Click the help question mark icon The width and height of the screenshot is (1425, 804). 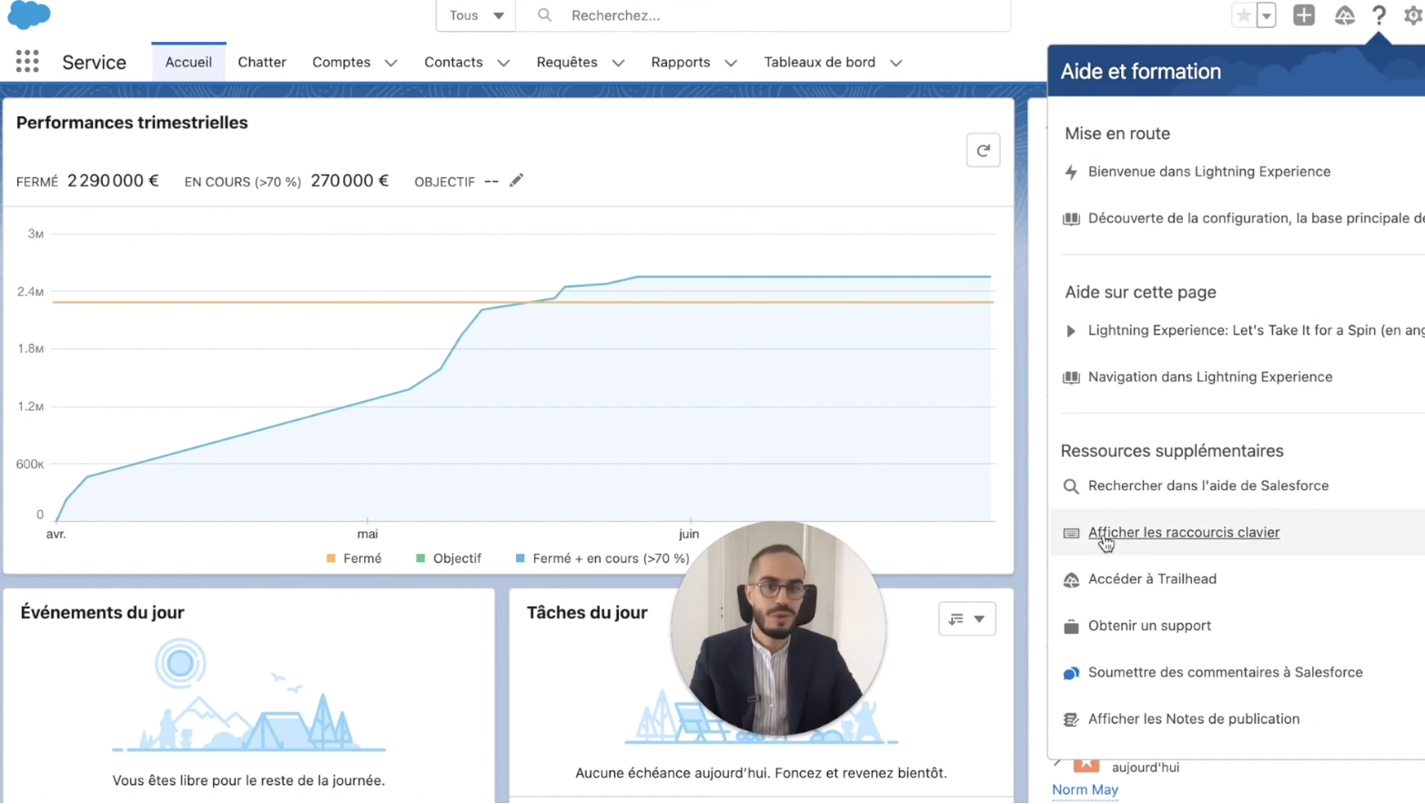[1379, 15]
